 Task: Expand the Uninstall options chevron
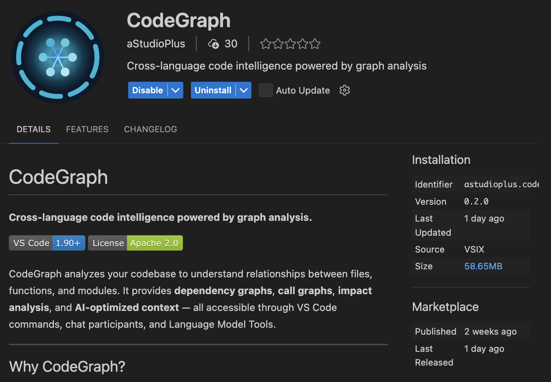pos(244,90)
